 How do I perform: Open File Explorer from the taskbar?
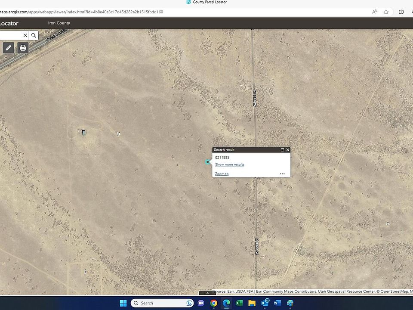click(252, 303)
